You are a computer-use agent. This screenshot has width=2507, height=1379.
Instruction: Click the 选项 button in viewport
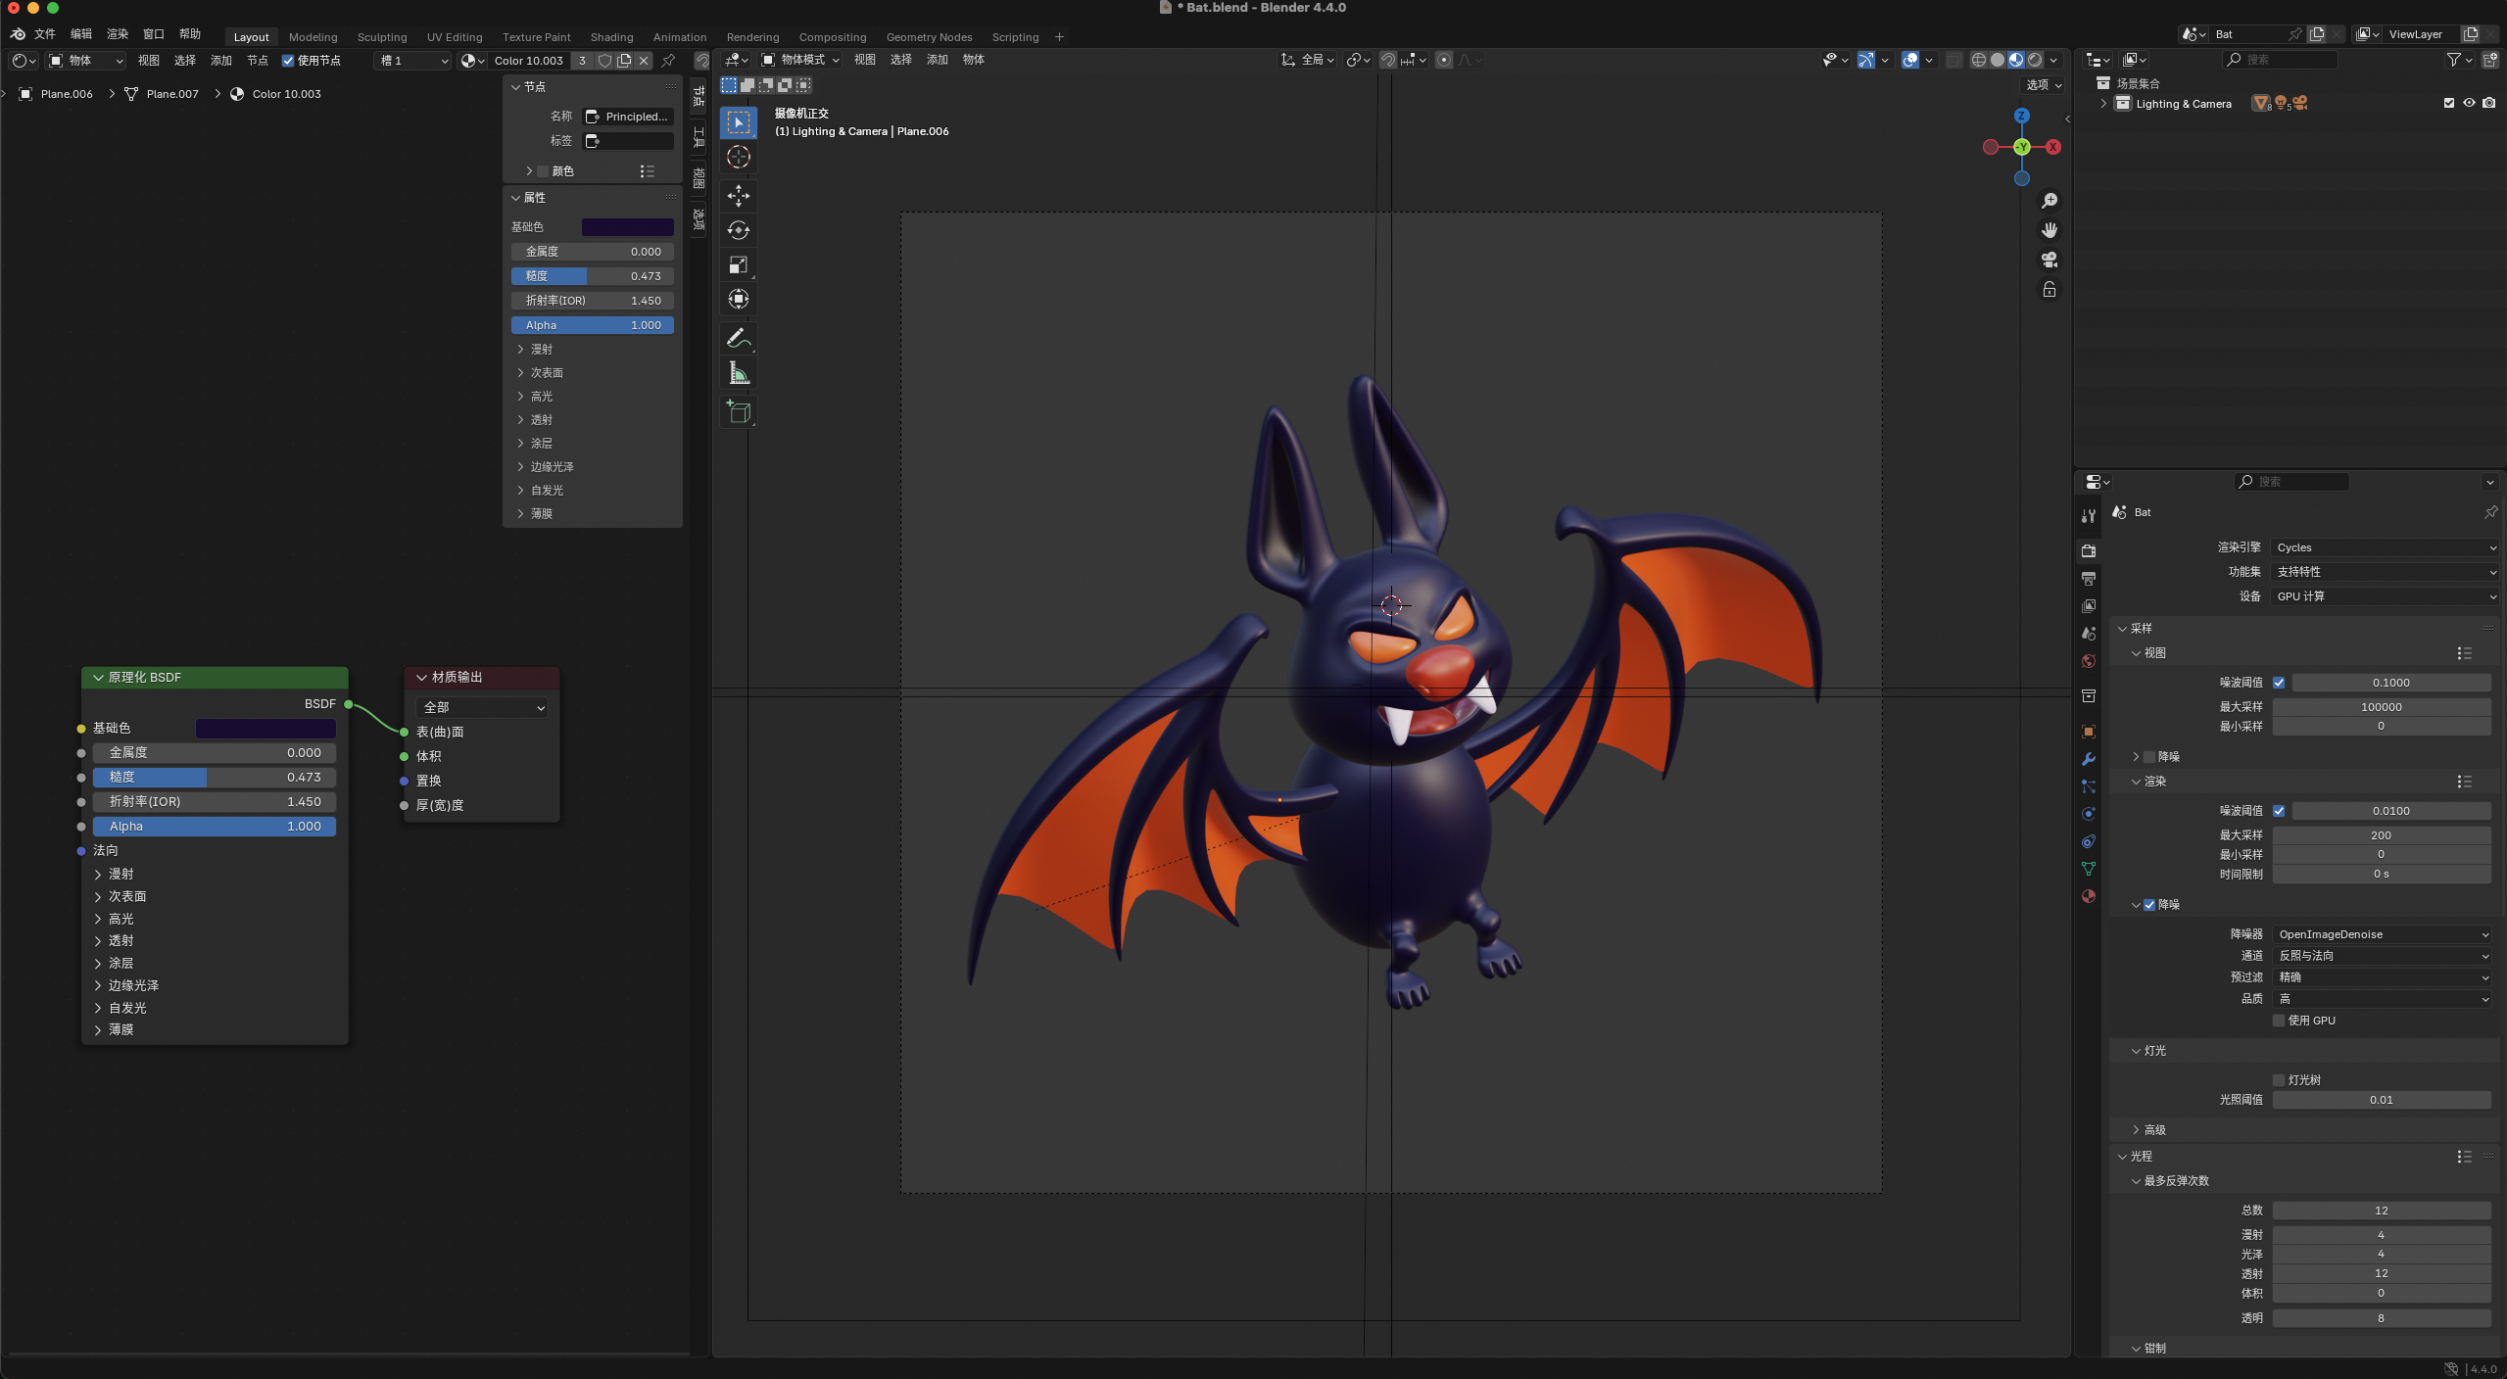coord(2044,85)
